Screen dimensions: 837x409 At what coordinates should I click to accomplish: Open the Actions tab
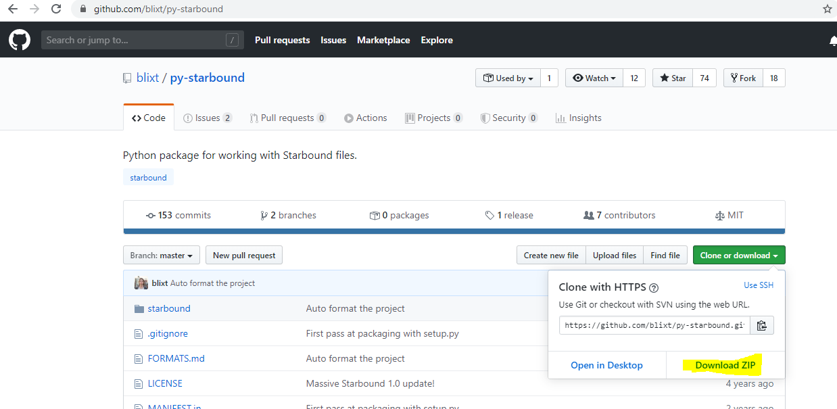pos(366,118)
